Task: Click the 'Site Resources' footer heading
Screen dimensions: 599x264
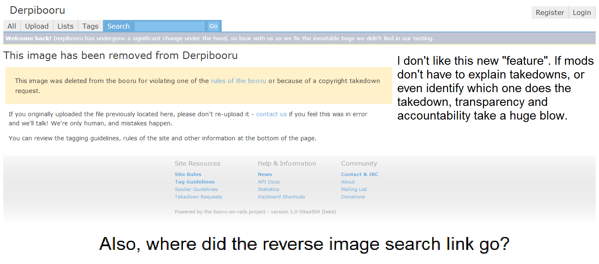Action: (198, 164)
